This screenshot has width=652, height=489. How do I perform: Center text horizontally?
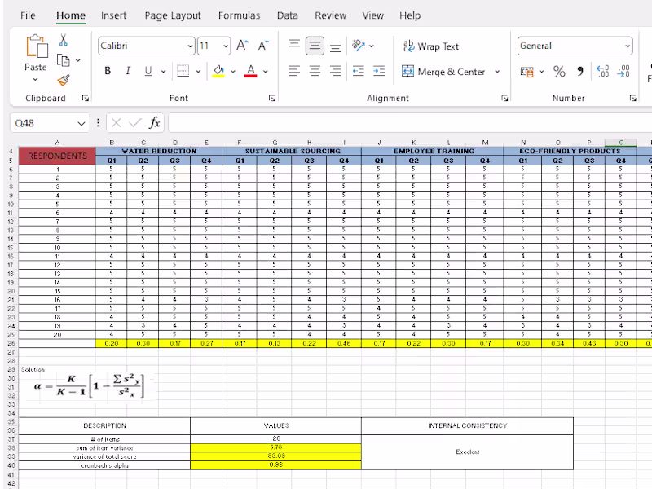(315, 71)
